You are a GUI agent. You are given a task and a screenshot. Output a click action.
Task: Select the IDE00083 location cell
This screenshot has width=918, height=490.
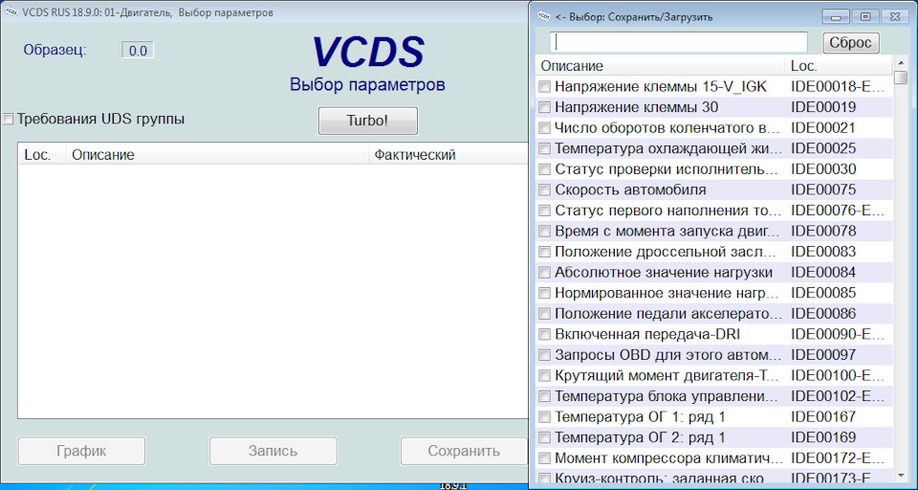point(823,252)
